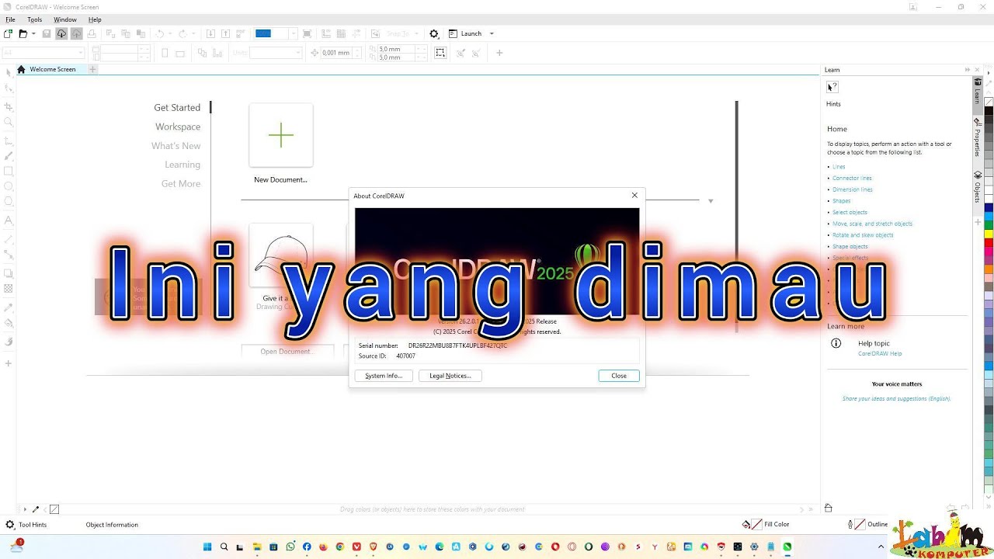Expand the Launch dropdown

(x=492, y=33)
